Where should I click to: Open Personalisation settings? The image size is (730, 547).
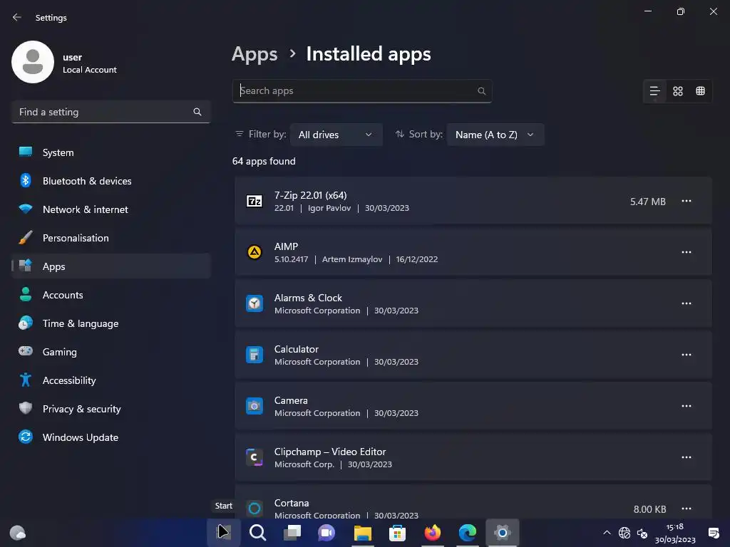click(x=110, y=238)
